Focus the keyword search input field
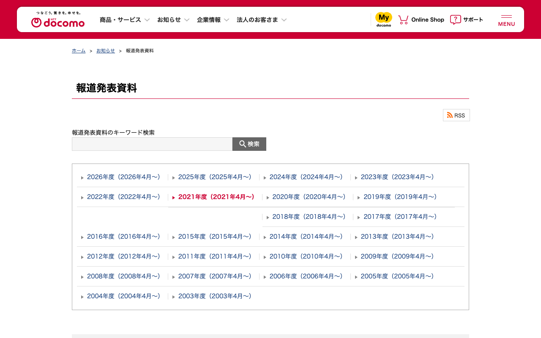 pyautogui.click(x=152, y=144)
